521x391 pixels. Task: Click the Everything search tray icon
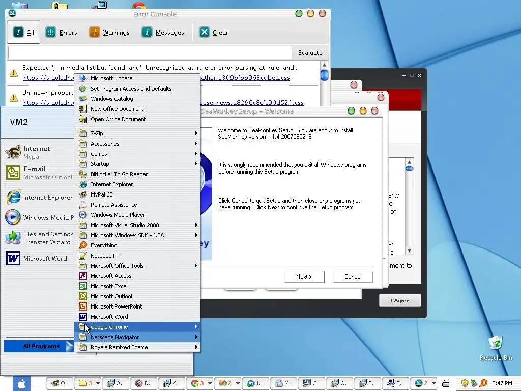(x=483, y=384)
